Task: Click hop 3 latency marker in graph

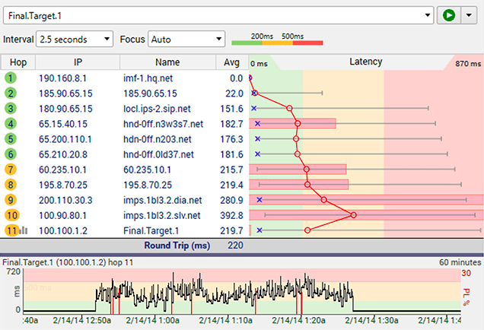Action: [289, 108]
